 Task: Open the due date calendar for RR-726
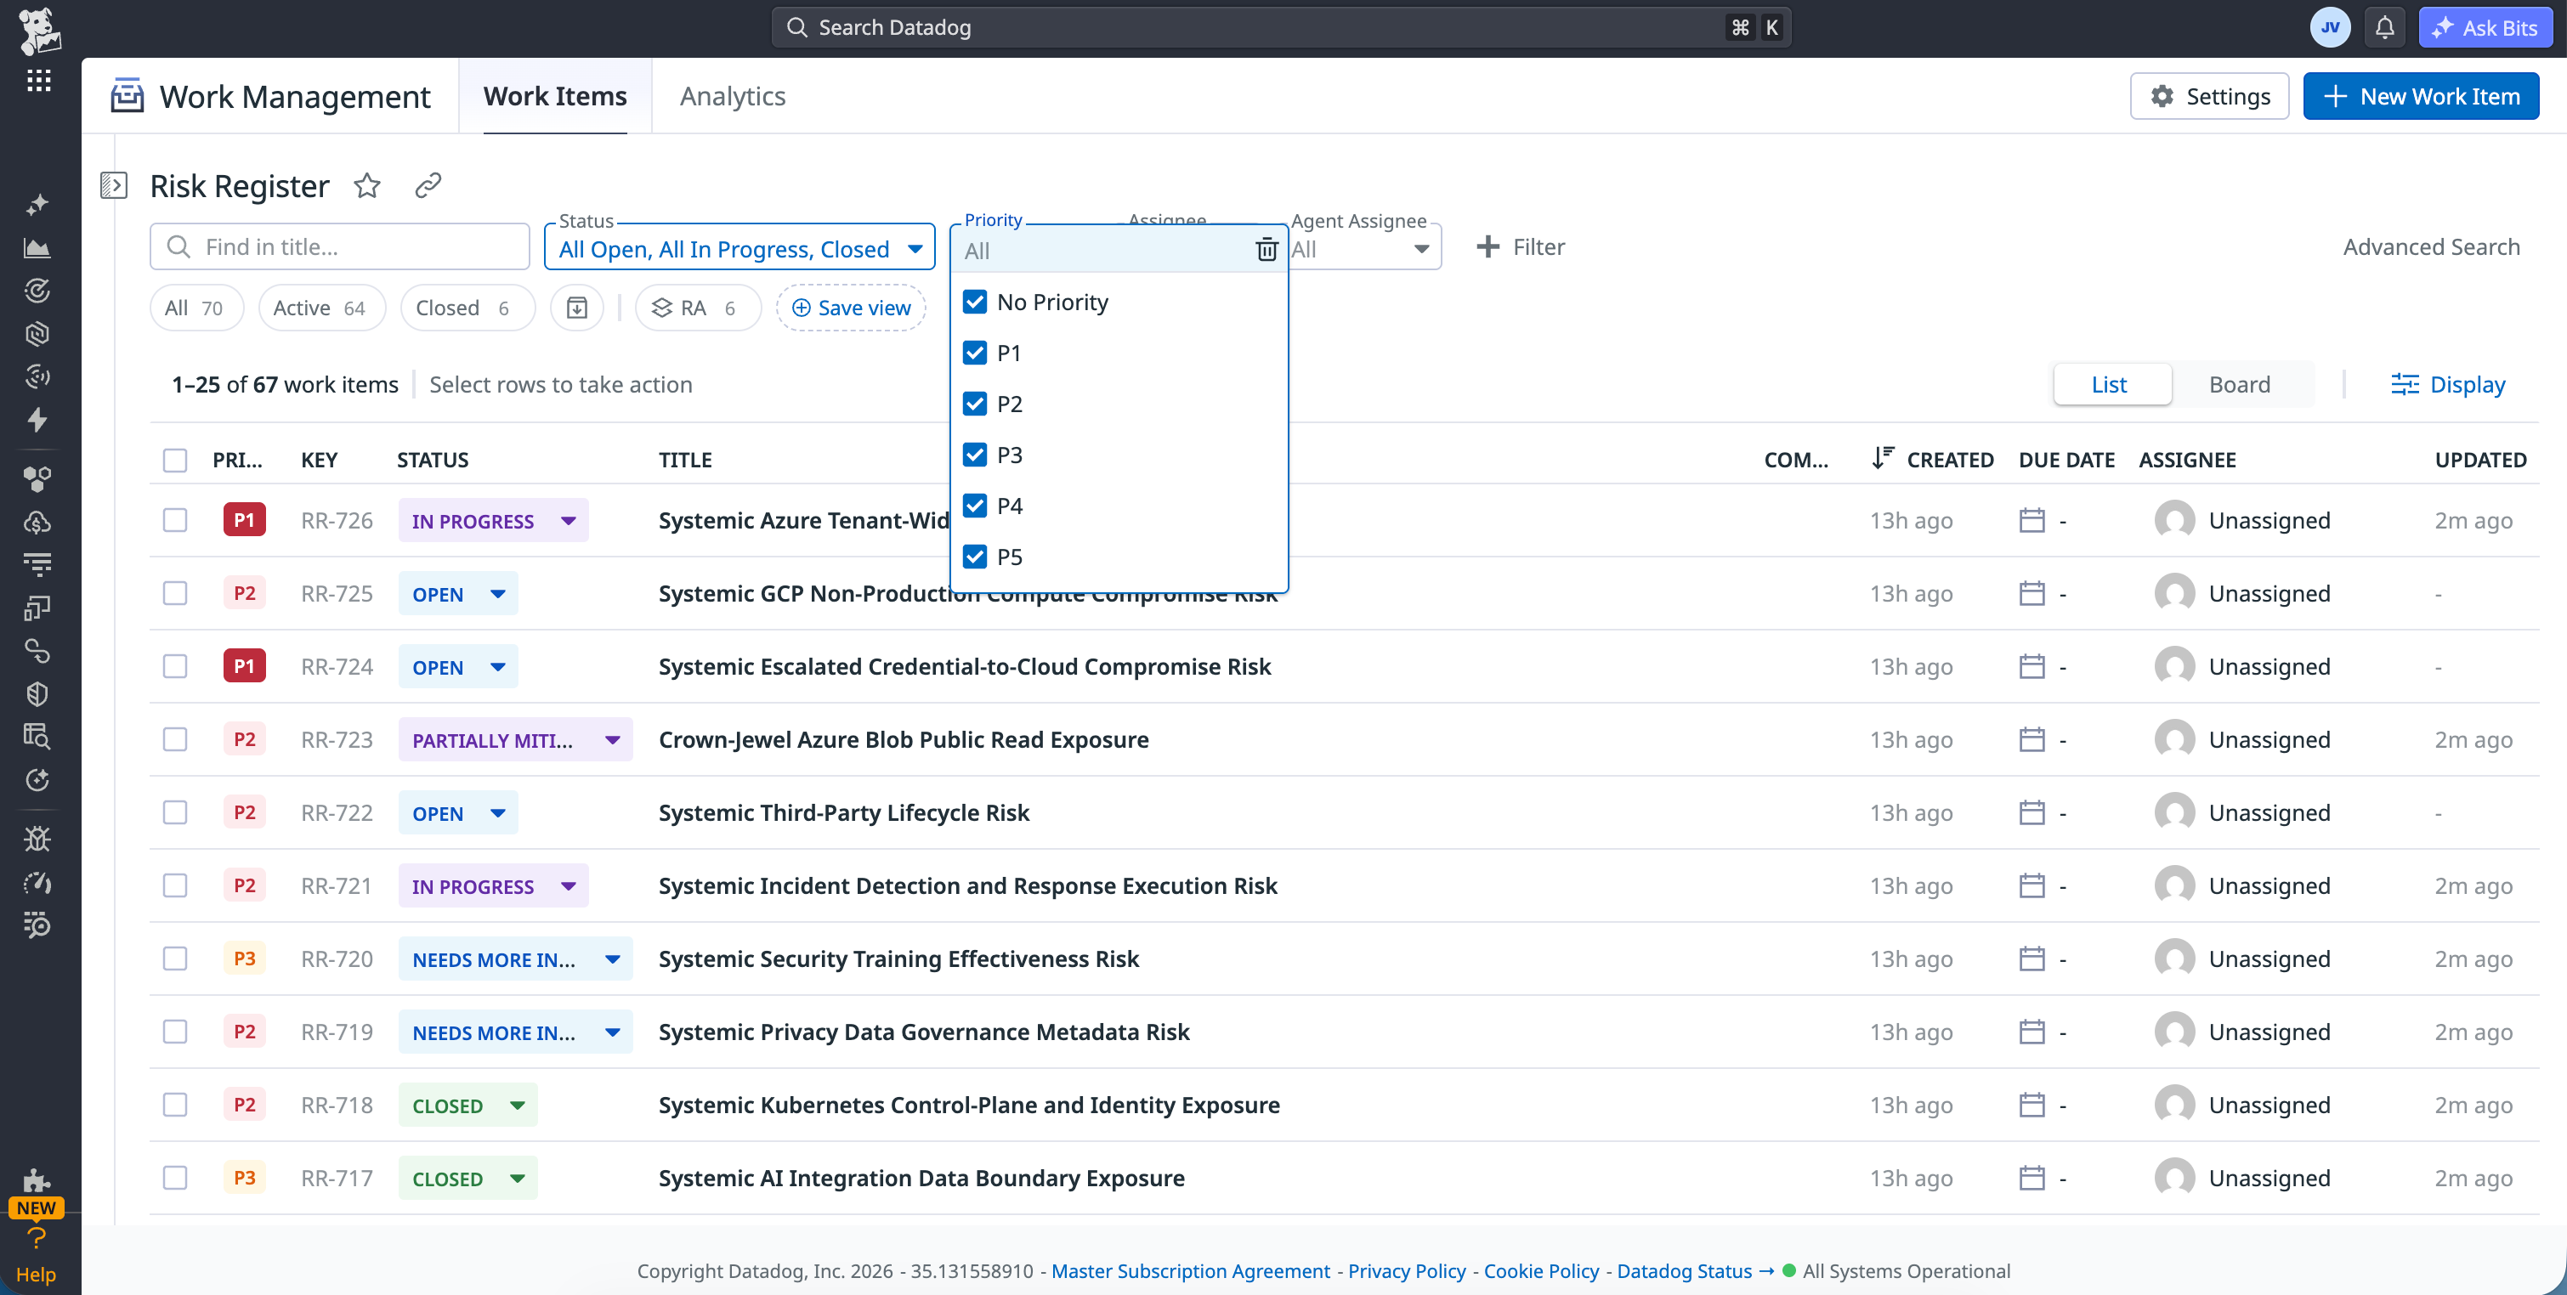(2031, 520)
